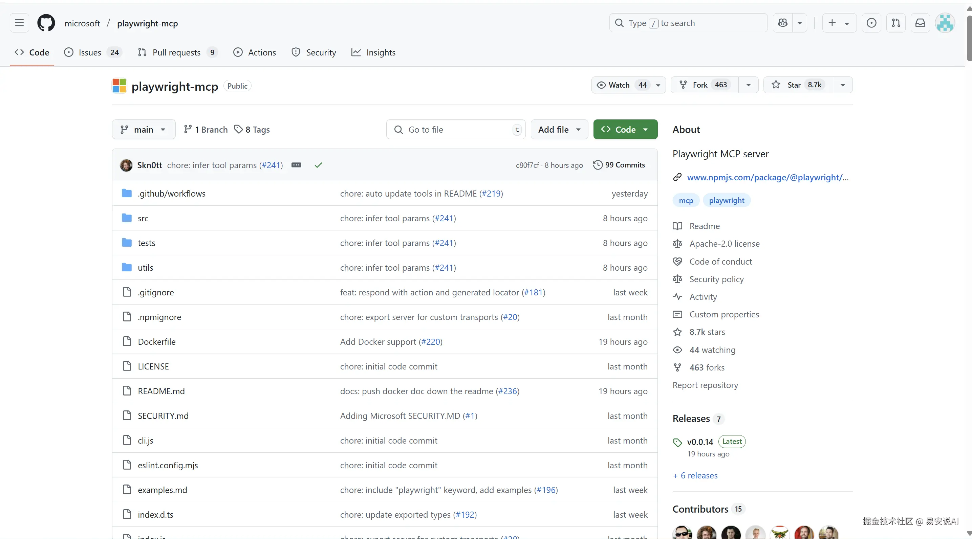Click the Copilot icon in header
The width and height of the screenshot is (972, 539).
click(x=783, y=23)
